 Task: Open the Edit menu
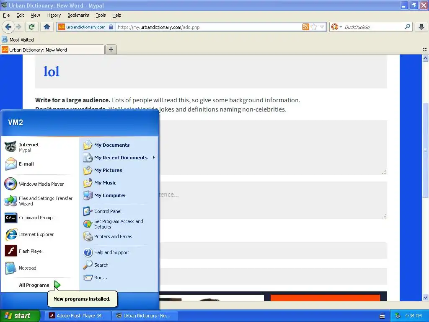20,15
